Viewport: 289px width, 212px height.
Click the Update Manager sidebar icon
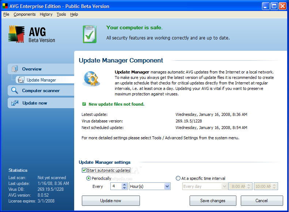21,80
